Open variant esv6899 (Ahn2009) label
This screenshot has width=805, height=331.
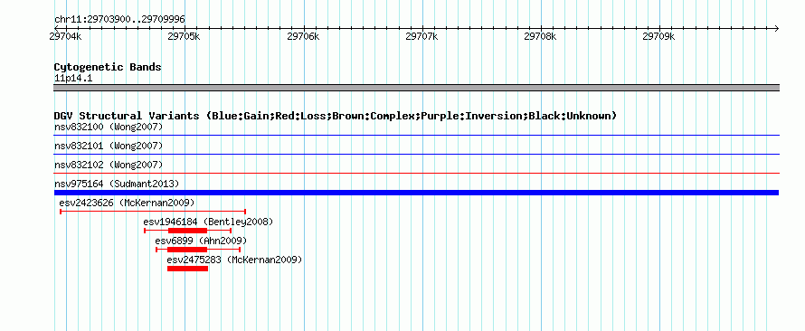[201, 241]
